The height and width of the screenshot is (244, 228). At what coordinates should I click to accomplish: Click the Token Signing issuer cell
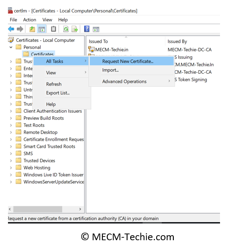[191, 80]
